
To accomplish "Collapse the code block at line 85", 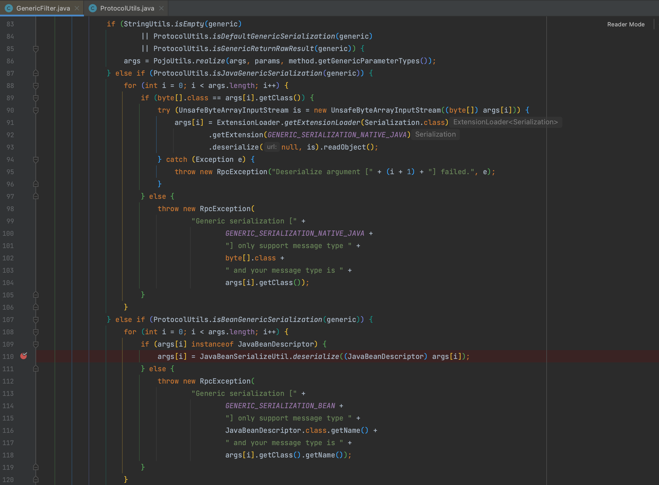I will pyautogui.click(x=36, y=49).
